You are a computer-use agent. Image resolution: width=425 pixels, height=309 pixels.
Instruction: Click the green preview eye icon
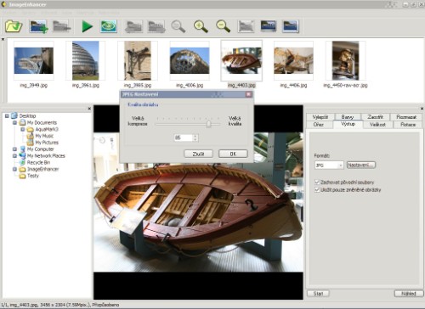109,26
